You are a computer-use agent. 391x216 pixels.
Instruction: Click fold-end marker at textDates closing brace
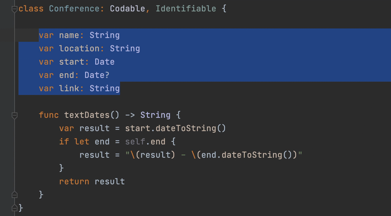click(14, 194)
